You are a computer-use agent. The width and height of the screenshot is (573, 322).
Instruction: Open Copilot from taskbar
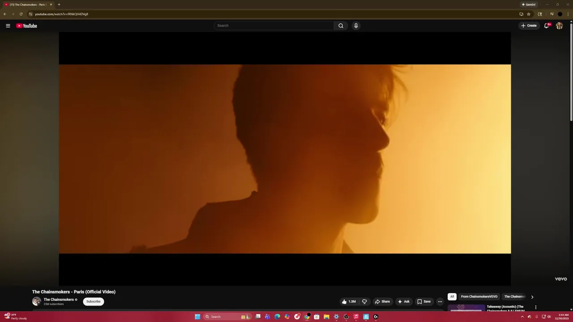click(287, 317)
